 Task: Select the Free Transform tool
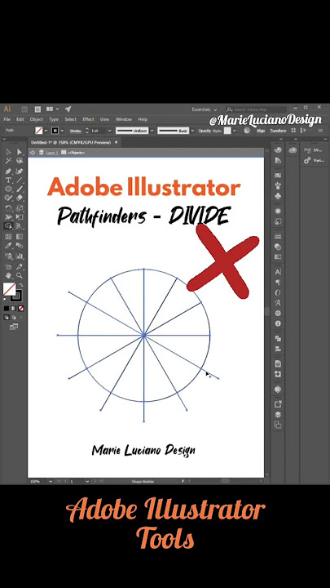20,216
